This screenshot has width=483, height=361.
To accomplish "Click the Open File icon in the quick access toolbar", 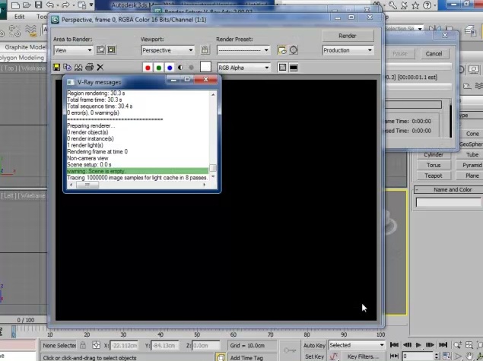I will click(x=27, y=5).
